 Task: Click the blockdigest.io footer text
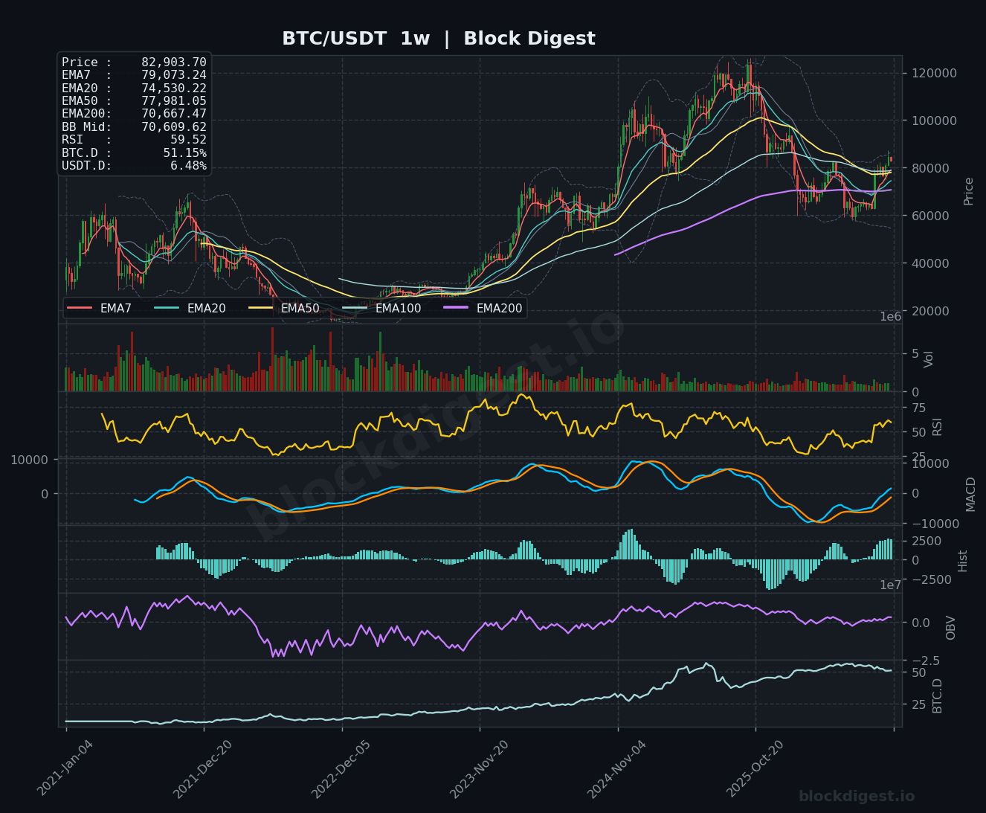point(857,796)
